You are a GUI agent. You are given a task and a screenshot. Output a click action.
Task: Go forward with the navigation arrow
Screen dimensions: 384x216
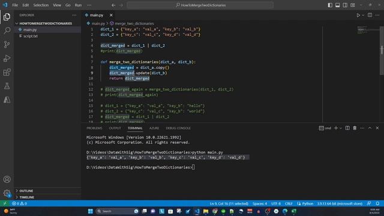tap(121, 5)
